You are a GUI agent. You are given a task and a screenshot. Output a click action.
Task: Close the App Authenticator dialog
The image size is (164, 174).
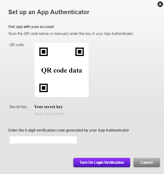160,4
